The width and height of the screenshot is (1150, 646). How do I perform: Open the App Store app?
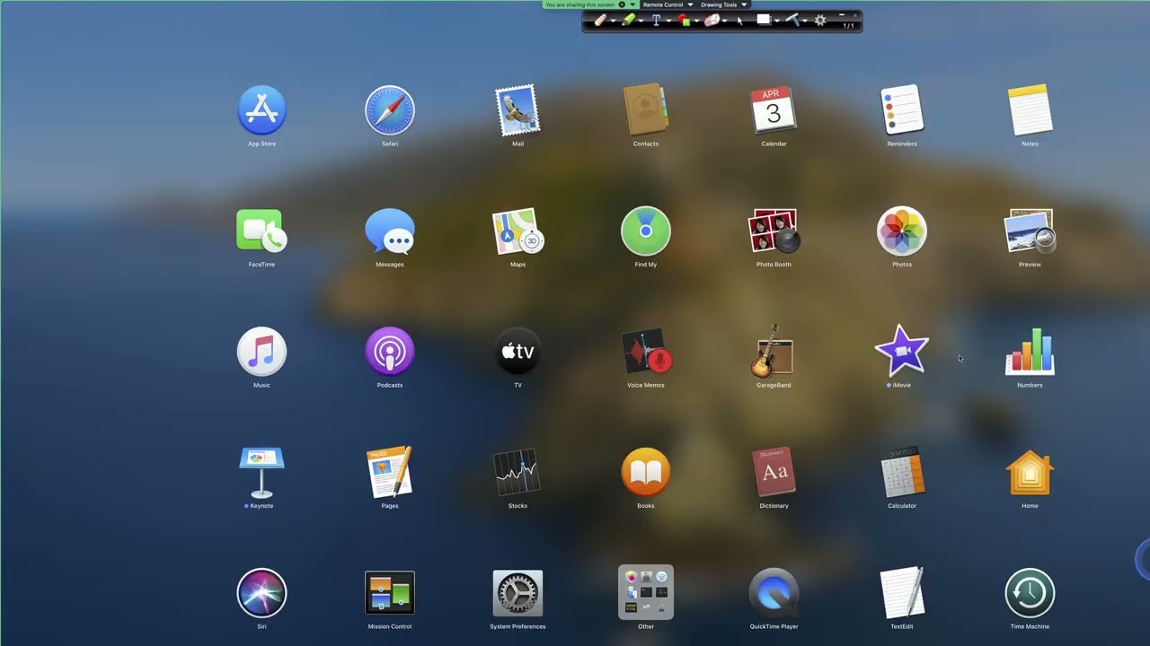261,109
